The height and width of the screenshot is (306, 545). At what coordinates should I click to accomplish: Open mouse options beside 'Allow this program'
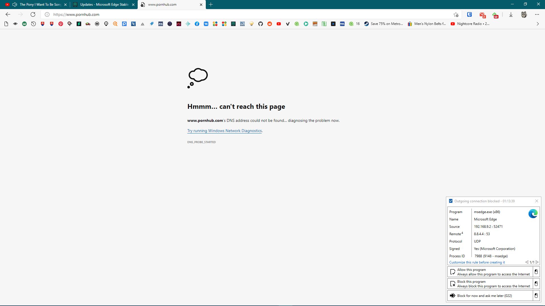(x=536, y=272)
